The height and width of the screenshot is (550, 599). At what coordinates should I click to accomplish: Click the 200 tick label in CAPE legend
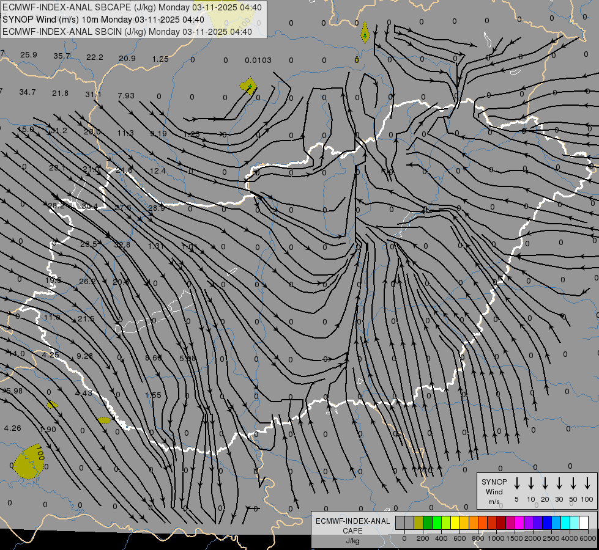423,538
